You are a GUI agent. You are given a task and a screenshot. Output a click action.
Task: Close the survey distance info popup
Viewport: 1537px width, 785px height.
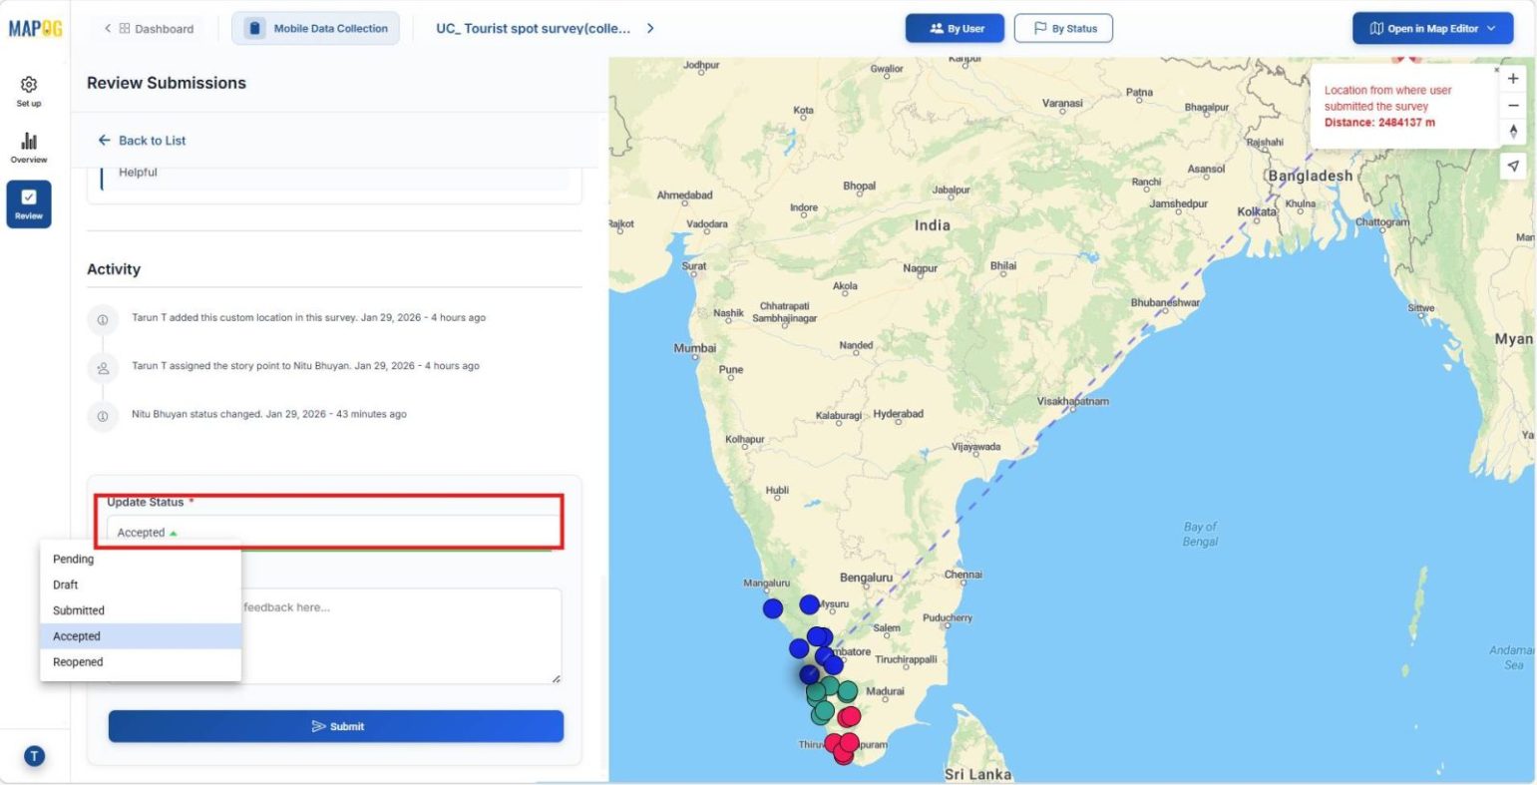coord(1496,72)
